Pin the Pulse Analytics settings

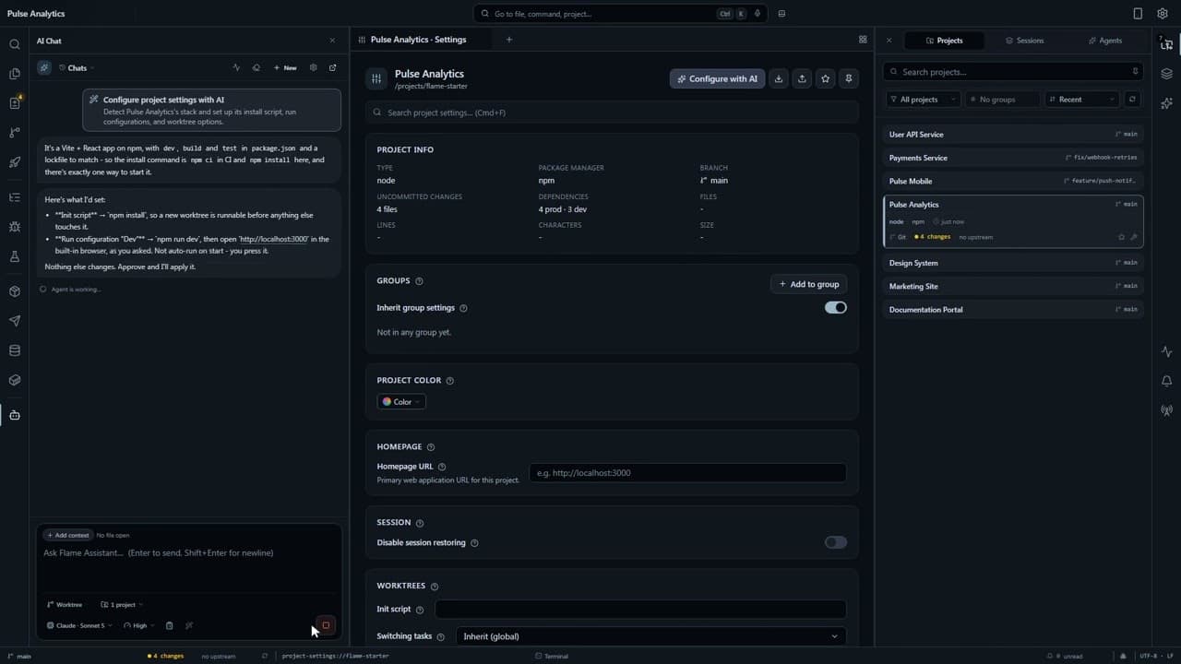849,78
